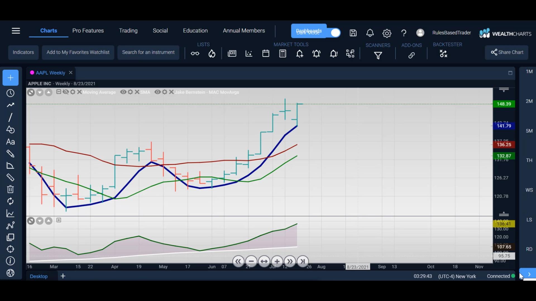The image size is (536, 301).
Task: Select the line drawing tool
Action: (10, 117)
